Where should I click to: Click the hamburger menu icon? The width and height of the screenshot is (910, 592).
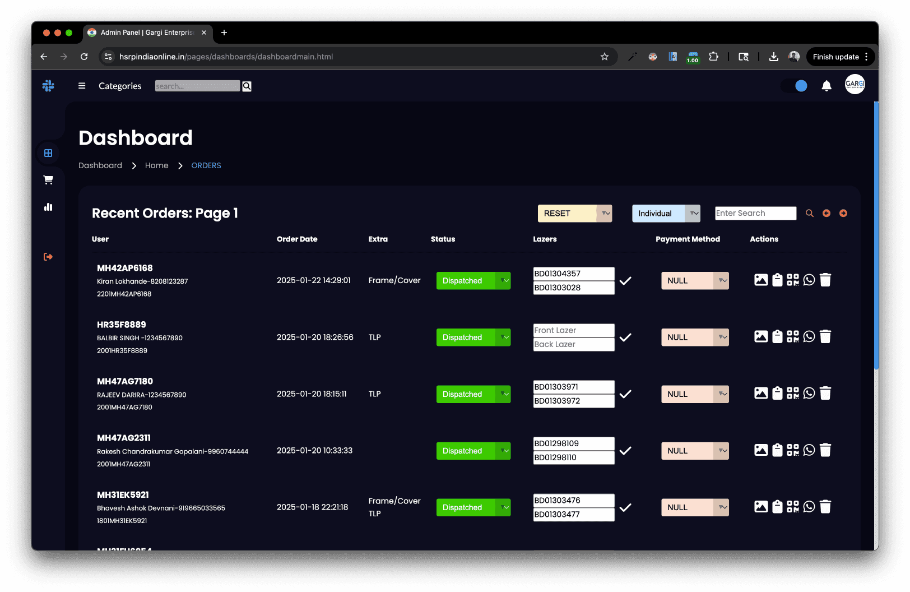click(x=82, y=86)
